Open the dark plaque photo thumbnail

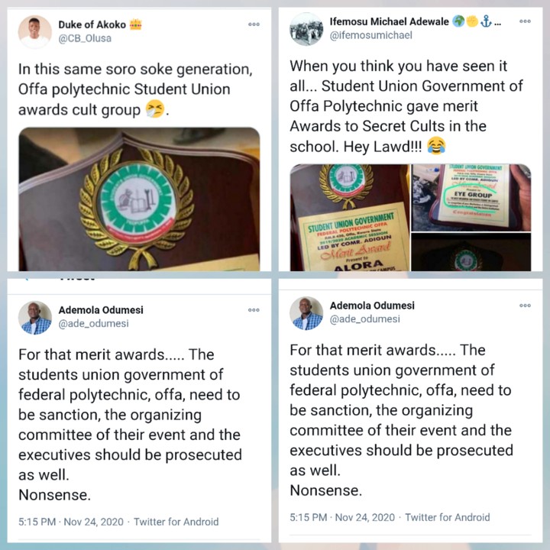[x=471, y=252]
